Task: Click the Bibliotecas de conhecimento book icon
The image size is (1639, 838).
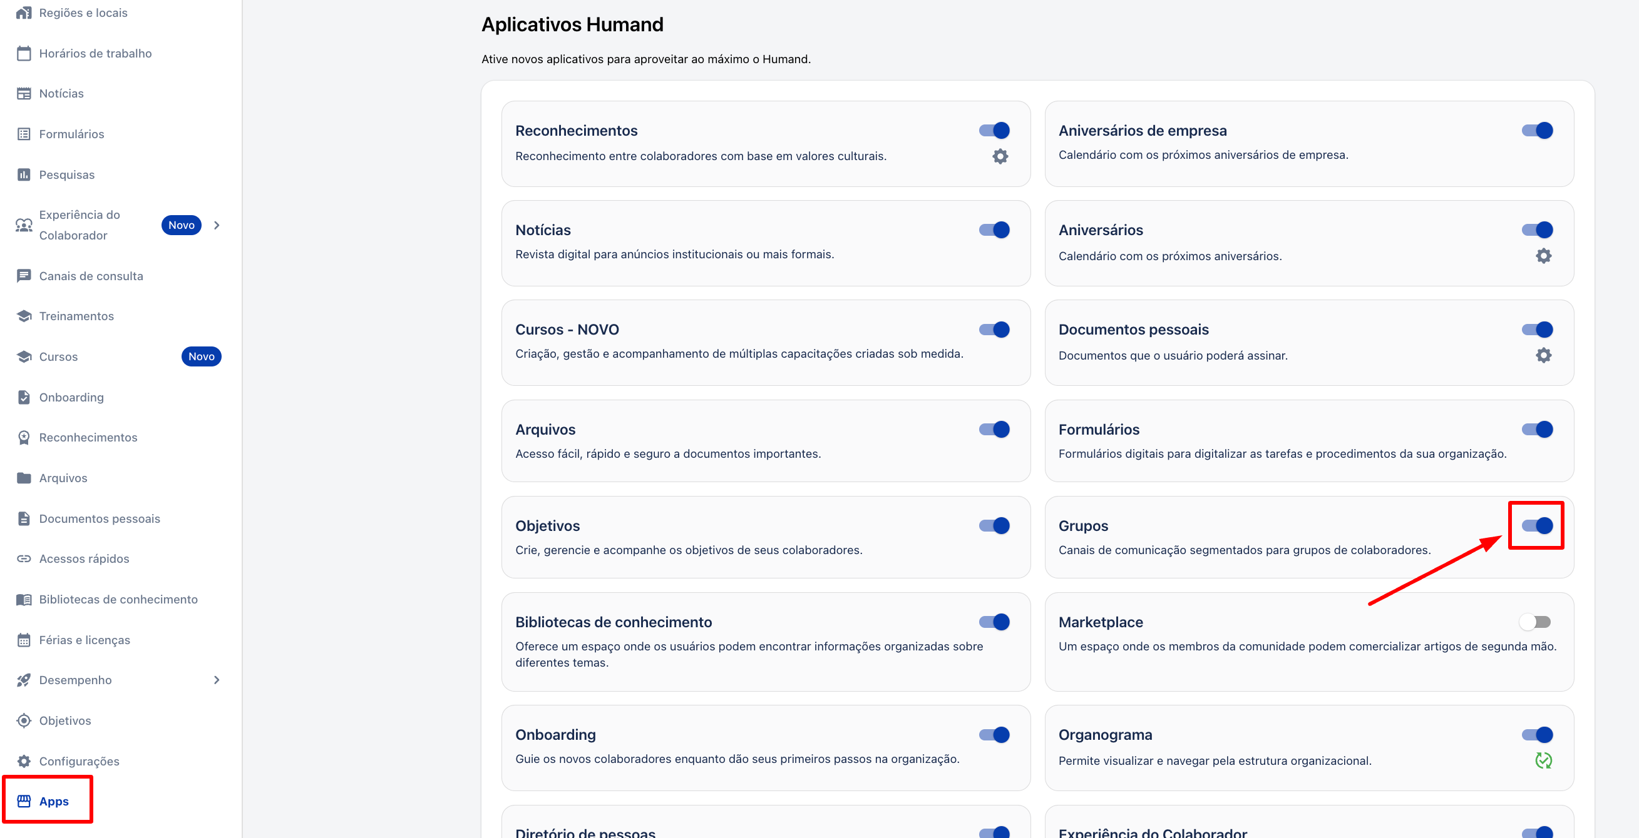Action: coord(24,599)
